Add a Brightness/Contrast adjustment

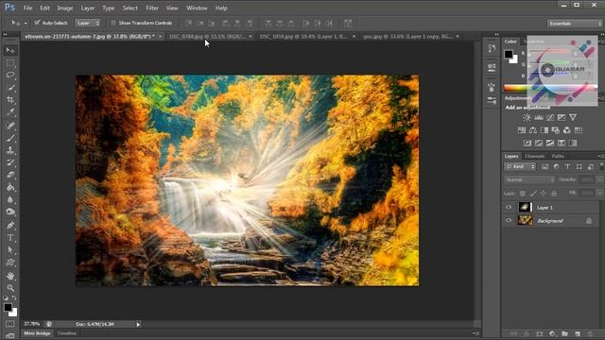[x=527, y=117]
